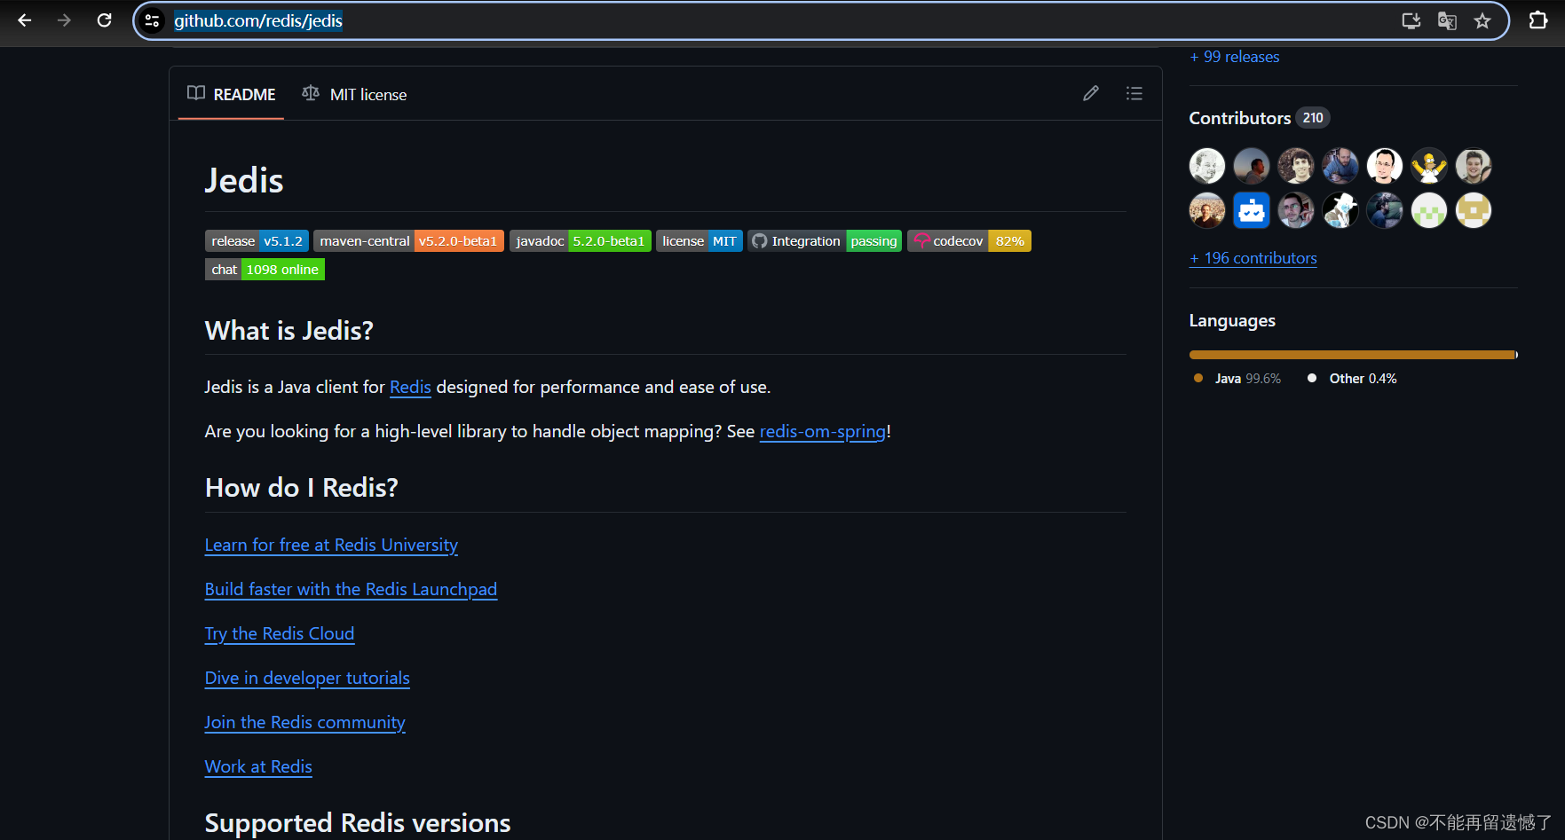Open Dive in developer tutorials link

(307, 678)
